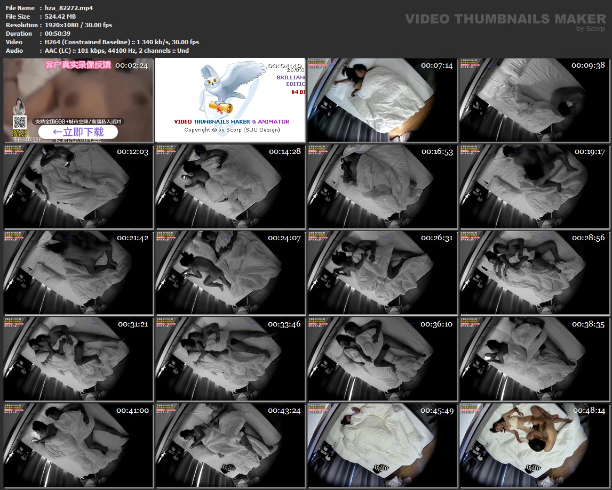Screen dimensions: 612x490
Task: Select the thumbnail stamped 00:02:24
Action: pos(78,101)
